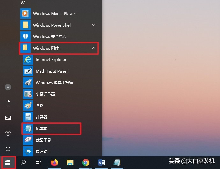
Task: Click the Power icon in Start sidebar
Action: pyautogui.click(x=8, y=149)
